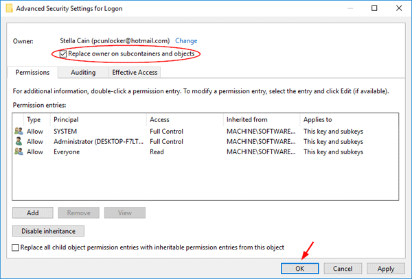Toggle Replace owner on subcontainers checkbox

coord(64,53)
